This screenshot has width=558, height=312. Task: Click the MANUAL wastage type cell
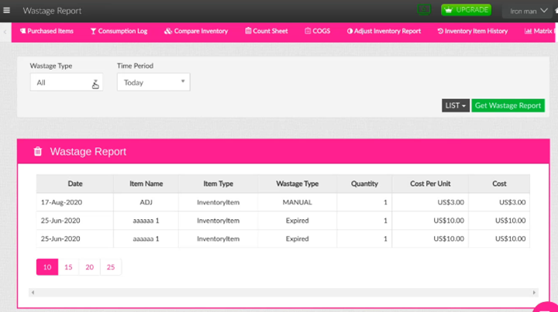click(x=297, y=202)
